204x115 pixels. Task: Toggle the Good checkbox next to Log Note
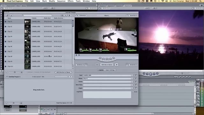(133, 92)
